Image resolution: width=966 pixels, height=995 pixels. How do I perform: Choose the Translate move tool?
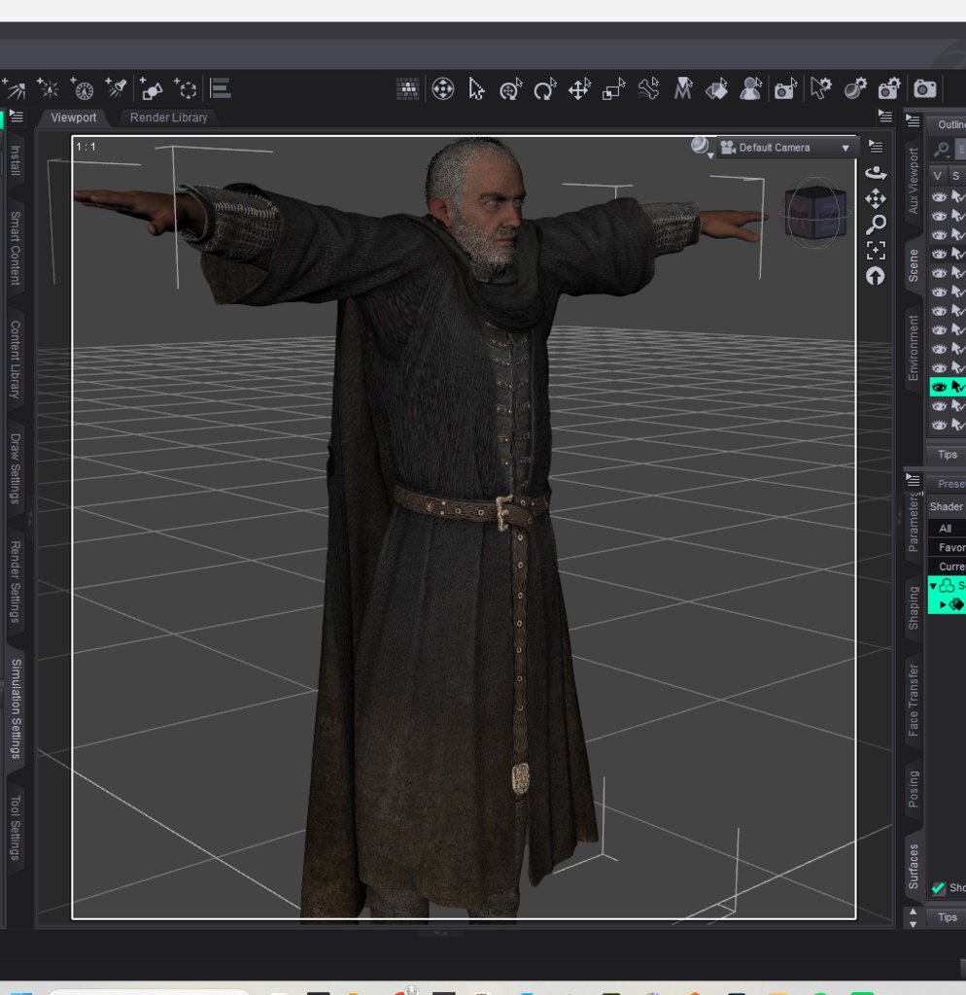pyautogui.click(x=579, y=89)
